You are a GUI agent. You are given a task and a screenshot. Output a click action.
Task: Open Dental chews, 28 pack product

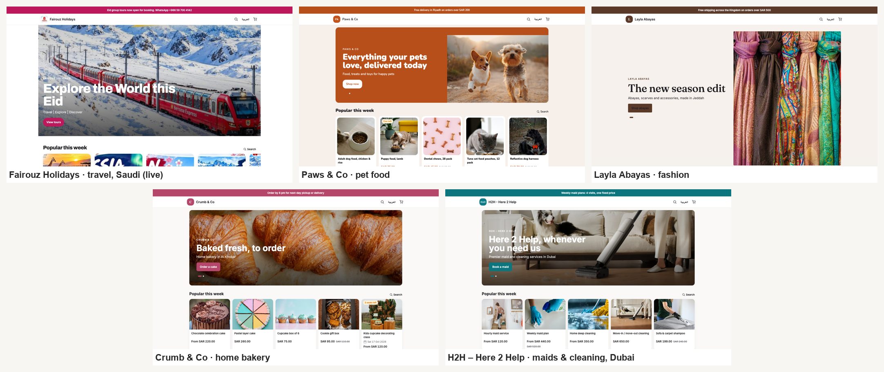click(x=442, y=141)
